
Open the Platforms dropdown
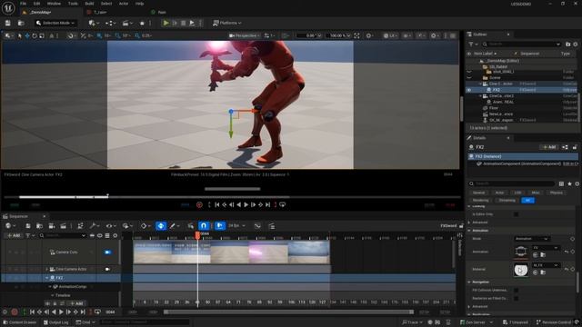[227, 23]
